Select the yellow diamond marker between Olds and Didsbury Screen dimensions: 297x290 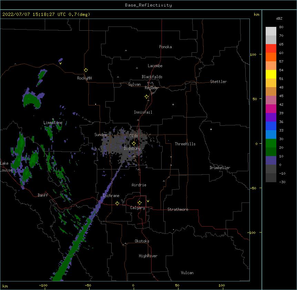coord(134,143)
